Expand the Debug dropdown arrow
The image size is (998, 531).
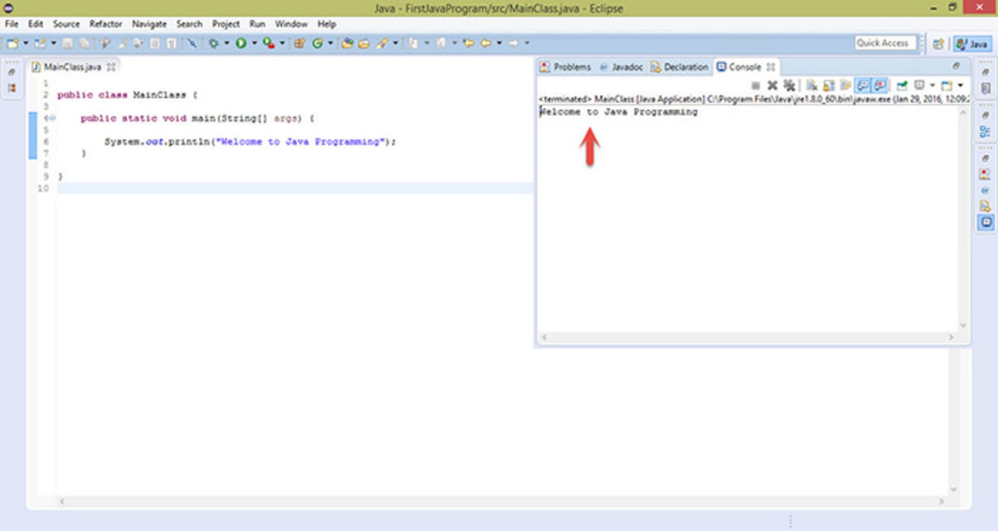tap(227, 43)
